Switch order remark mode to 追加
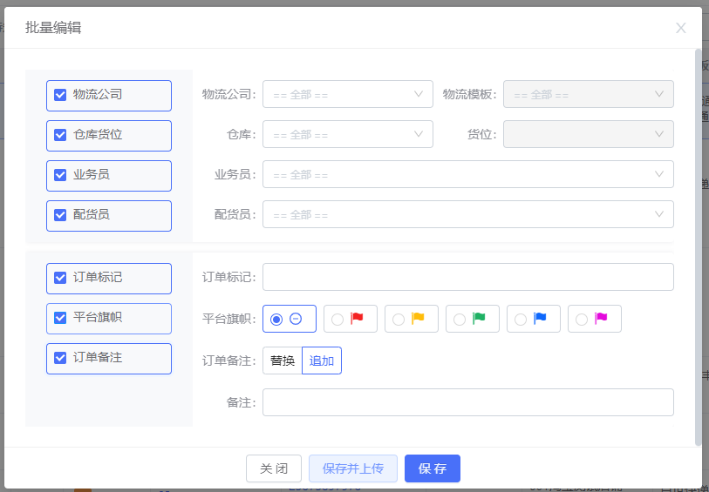This screenshot has width=709, height=492. pyautogui.click(x=322, y=361)
